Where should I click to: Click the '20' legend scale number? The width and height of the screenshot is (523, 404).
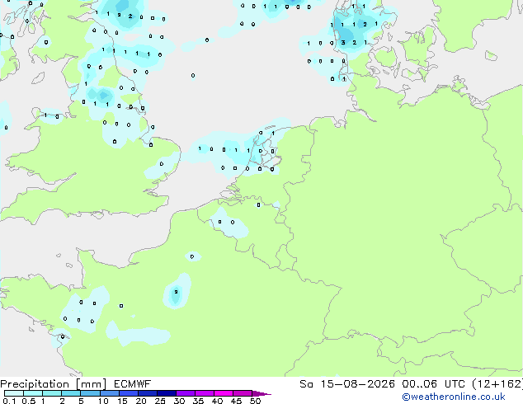(x=141, y=401)
